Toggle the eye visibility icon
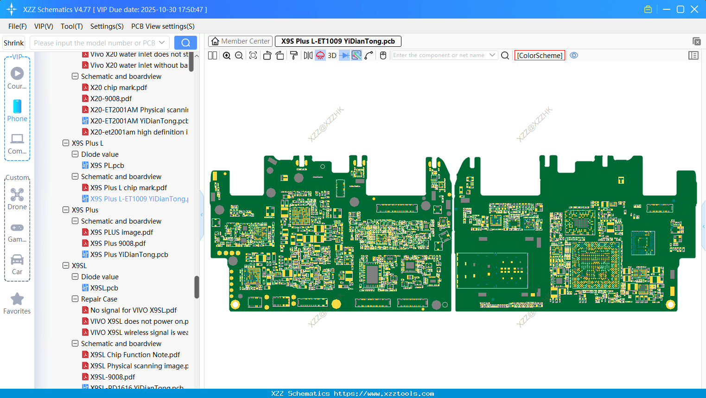 click(x=574, y=55)
